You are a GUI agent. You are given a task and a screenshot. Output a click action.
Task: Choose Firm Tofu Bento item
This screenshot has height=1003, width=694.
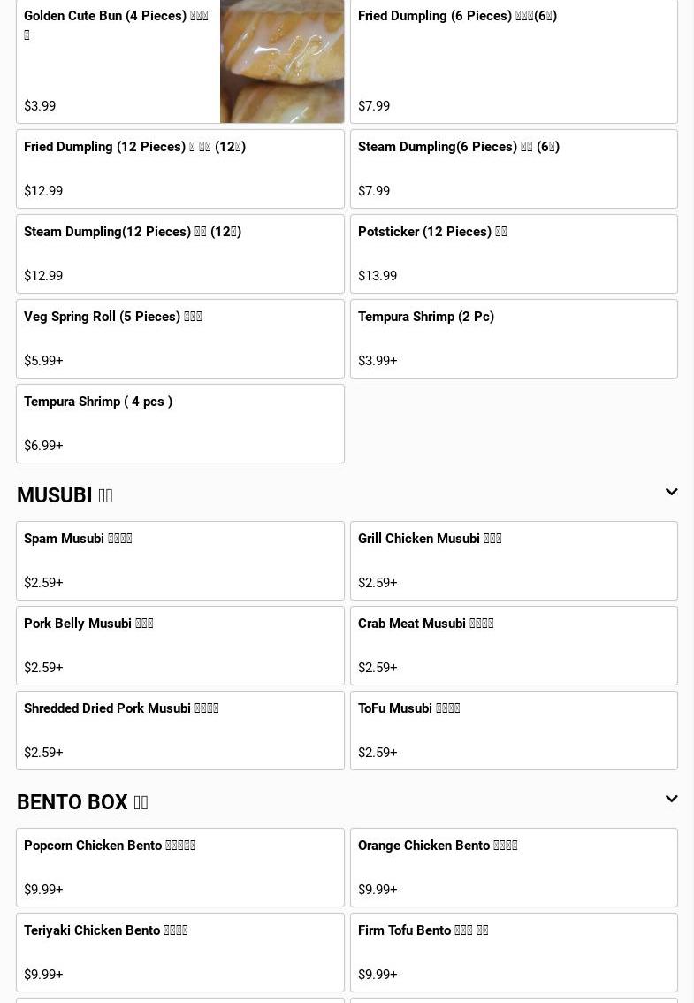[x=514, y=953]
